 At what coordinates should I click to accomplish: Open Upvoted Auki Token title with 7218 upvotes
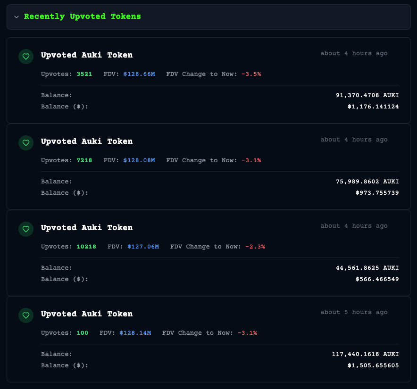(x=87, y=141)
